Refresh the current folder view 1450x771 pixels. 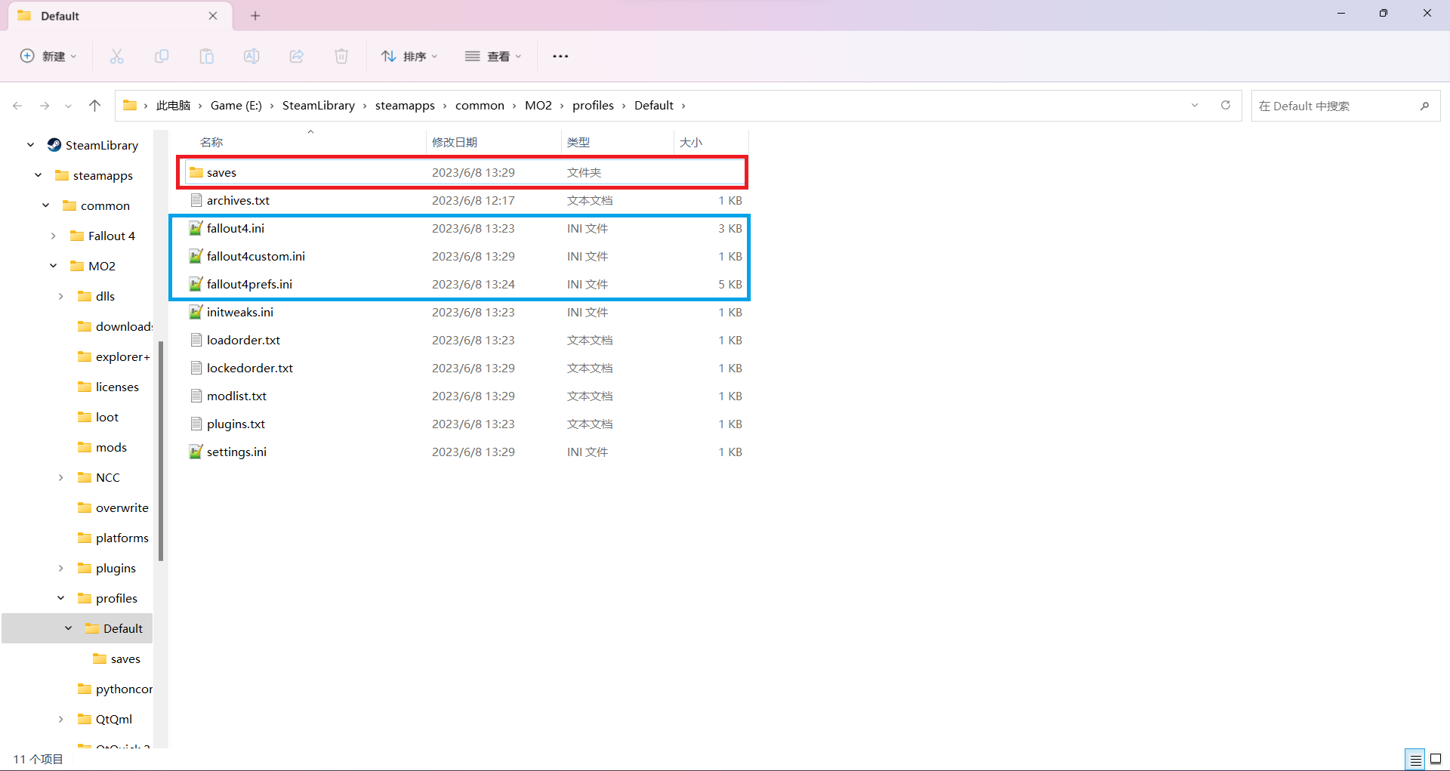coord(1226,105)
